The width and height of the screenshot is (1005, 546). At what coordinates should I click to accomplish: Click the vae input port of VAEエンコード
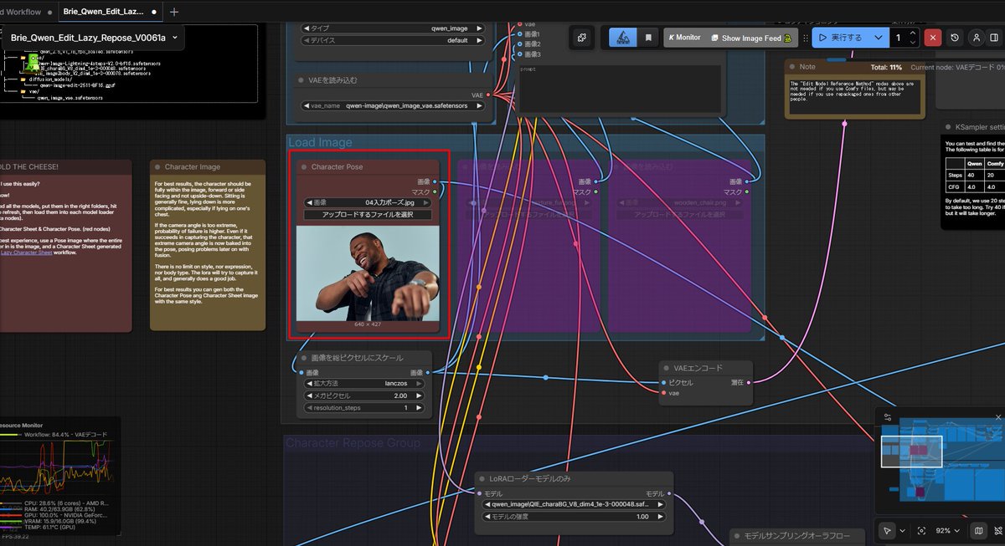coord(662,393)
